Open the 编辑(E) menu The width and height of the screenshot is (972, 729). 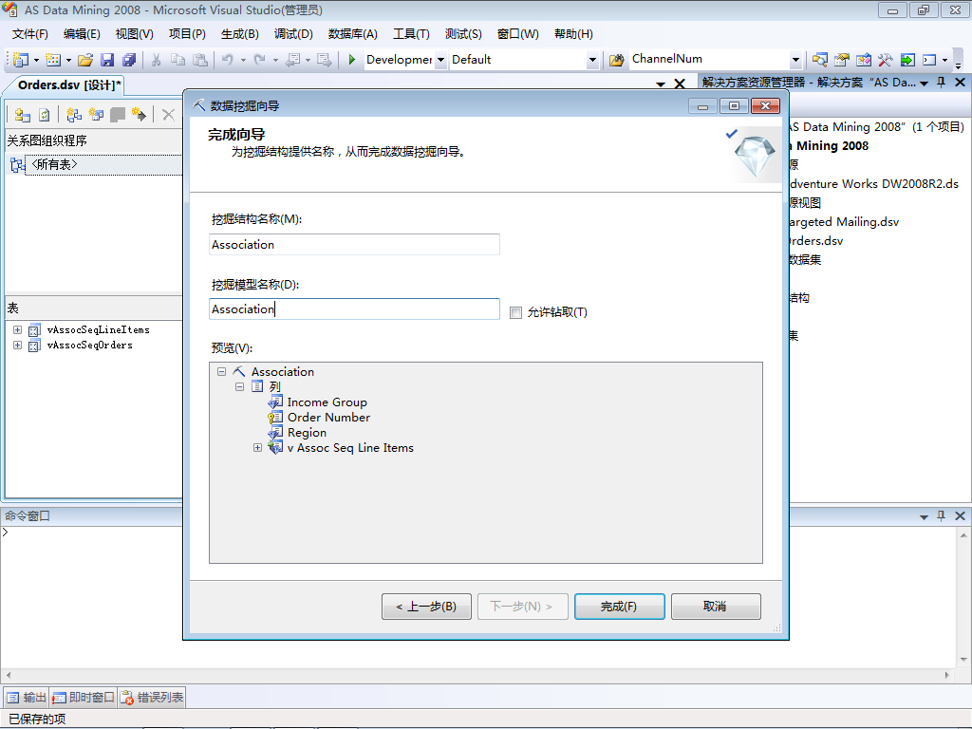[82, 34]
